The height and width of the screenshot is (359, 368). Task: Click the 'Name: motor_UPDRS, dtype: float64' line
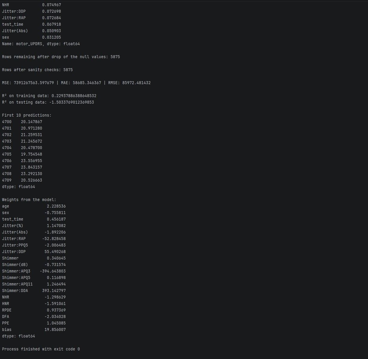tap(41, 44)
